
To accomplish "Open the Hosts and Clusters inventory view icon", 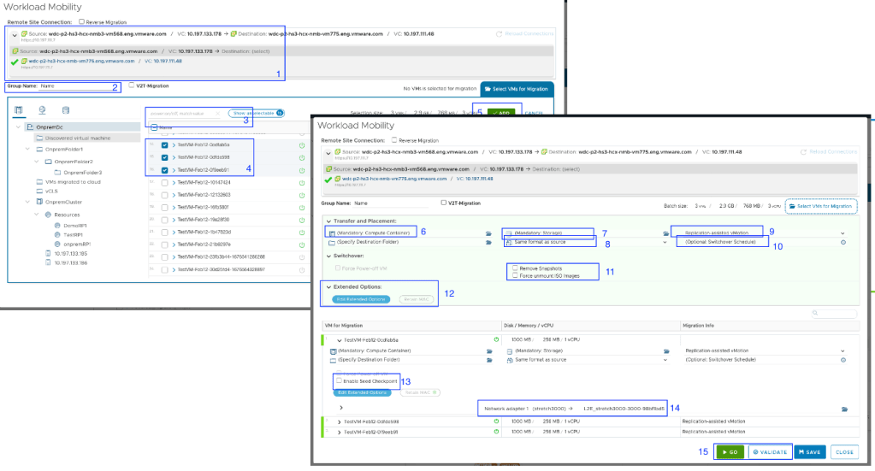I will tap(19, 110).
